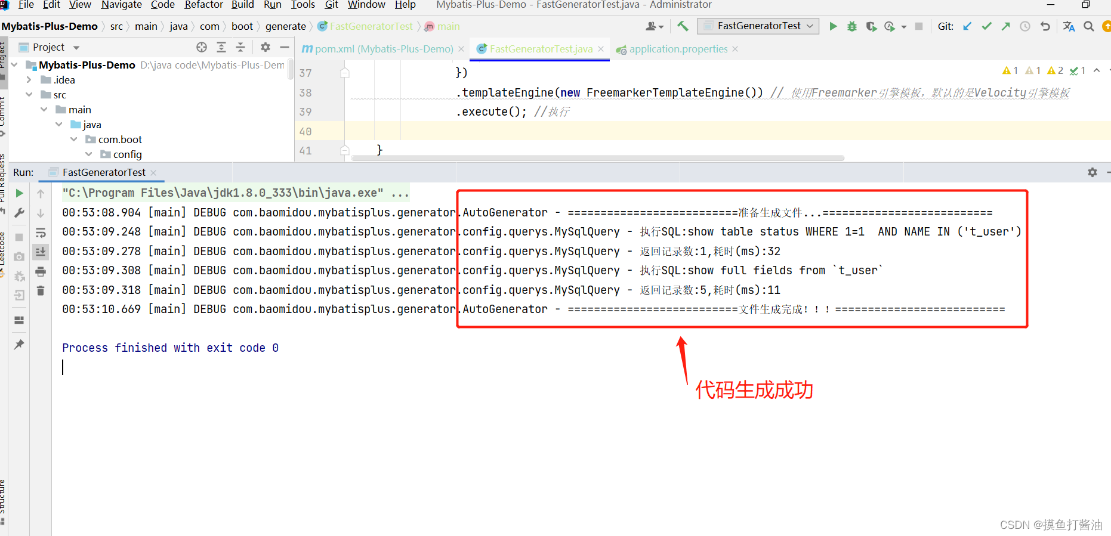The width and height of the screenshot is (1111, 536).
Task: Go to previous highlighted error arrow
Action: click(1097, 70)
